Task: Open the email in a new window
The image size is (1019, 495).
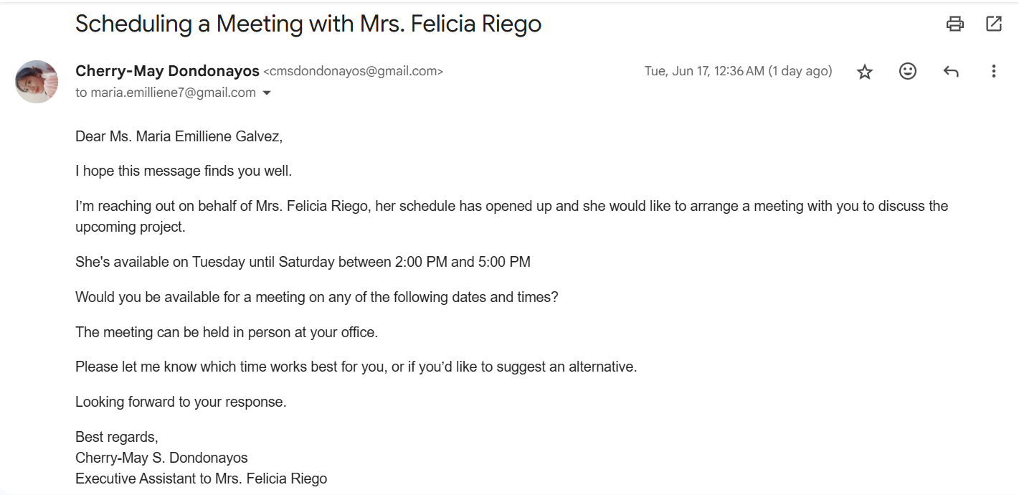Action: (994, 24)
